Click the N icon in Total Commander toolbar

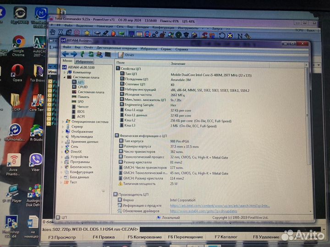[240, 36]
